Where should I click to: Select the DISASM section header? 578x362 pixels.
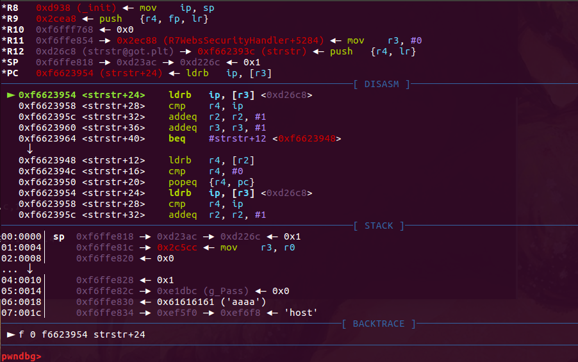click(x=381, y=84)
